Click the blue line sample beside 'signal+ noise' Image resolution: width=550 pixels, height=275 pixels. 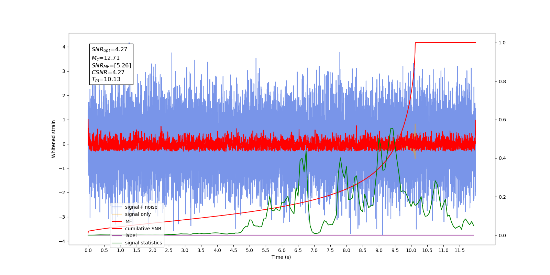117,207
